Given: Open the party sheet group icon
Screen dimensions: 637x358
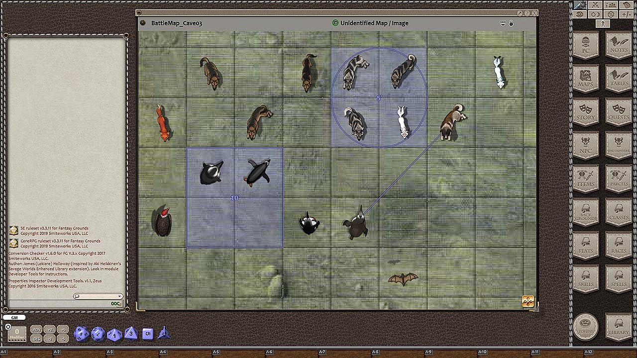Looking at the screenshot, I should click(x=611, y=5).
